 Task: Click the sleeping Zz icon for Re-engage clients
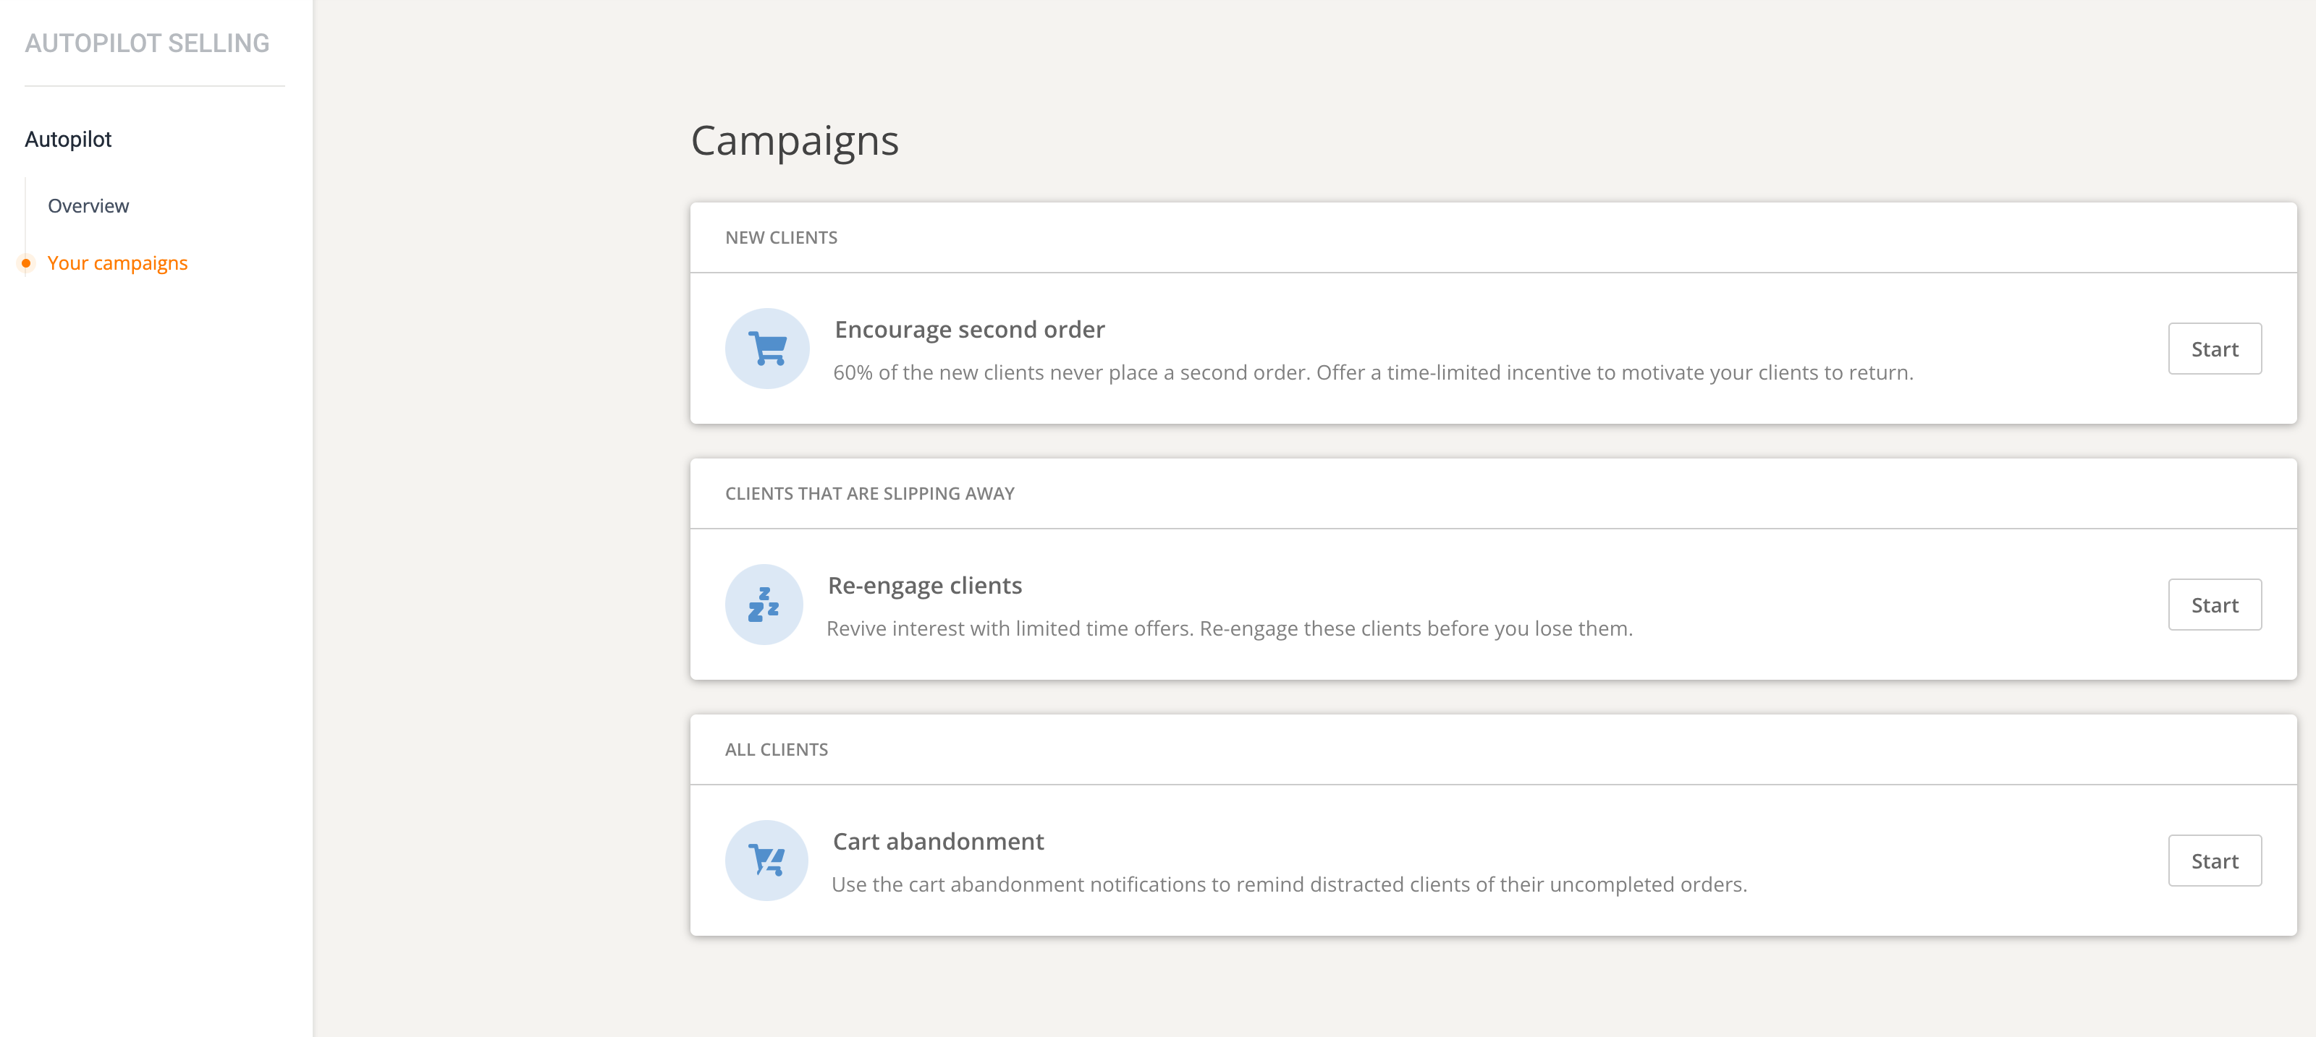pos(764,605)
